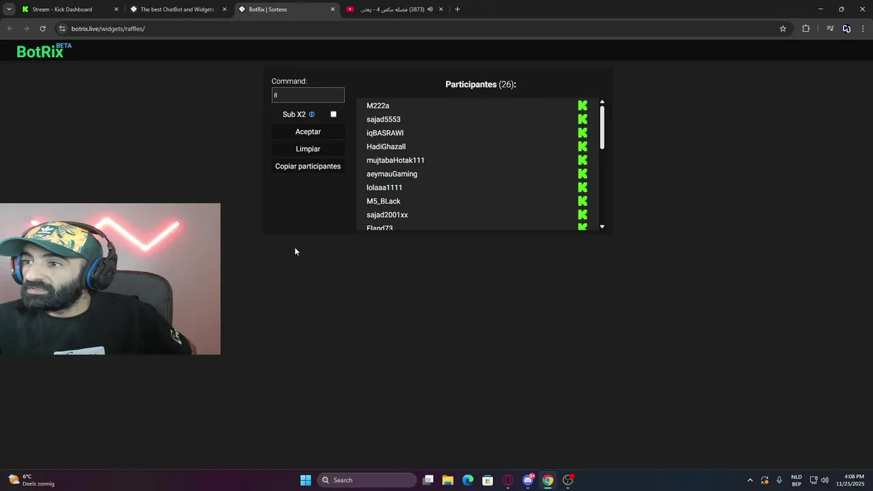This screenshot has height=491, width=873.
Task: Click the NLD BEP language indicator
Action: click(x=797, y=480)
